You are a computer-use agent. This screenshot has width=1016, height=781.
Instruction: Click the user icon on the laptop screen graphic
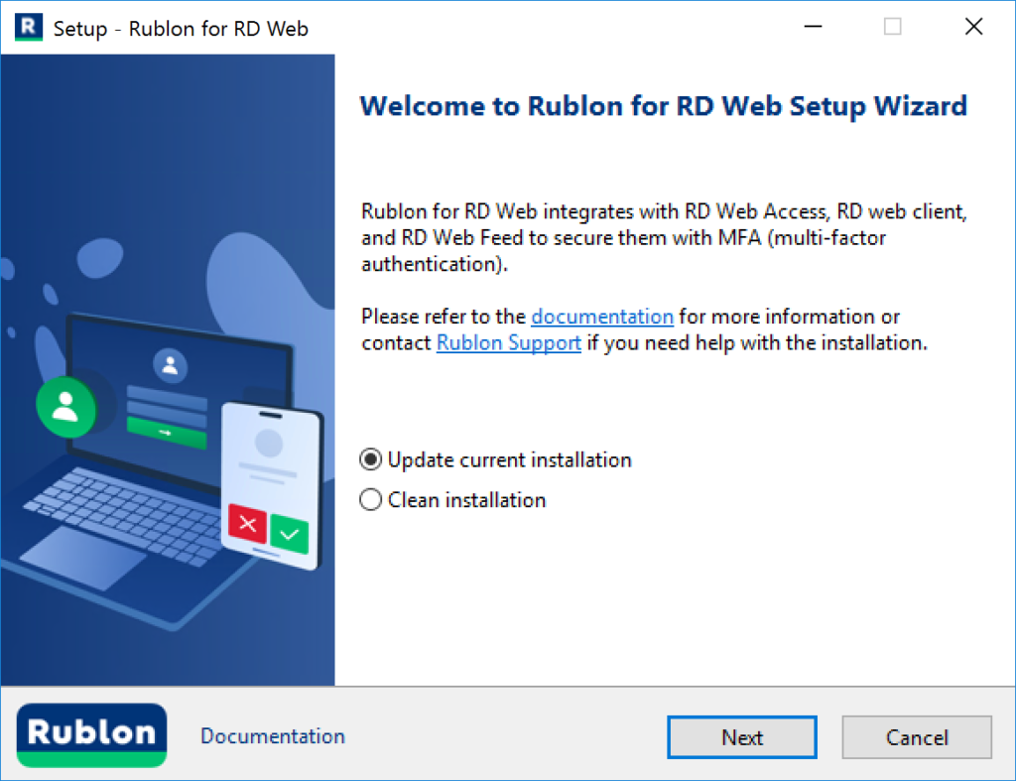(169, 365)
